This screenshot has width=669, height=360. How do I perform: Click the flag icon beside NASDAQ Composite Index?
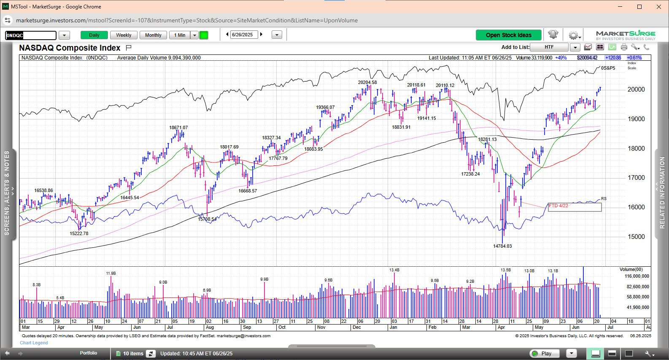pos(129,48)
